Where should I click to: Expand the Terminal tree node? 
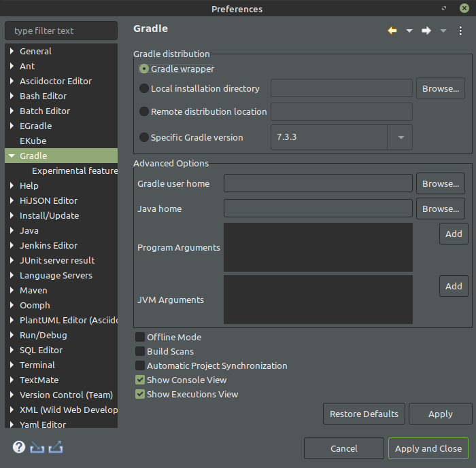(12, 365)
